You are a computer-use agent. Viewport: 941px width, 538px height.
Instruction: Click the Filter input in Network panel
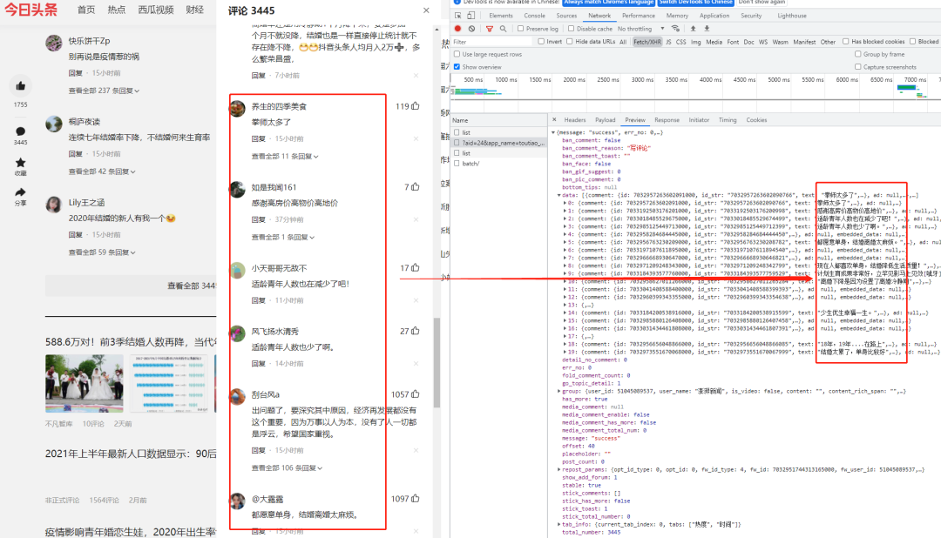pos(491,42)
